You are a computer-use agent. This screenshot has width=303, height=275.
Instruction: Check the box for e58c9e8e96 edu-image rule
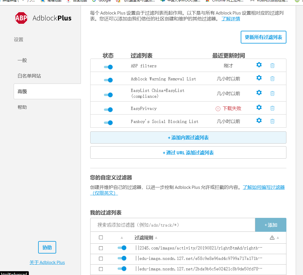pos(101,259)
